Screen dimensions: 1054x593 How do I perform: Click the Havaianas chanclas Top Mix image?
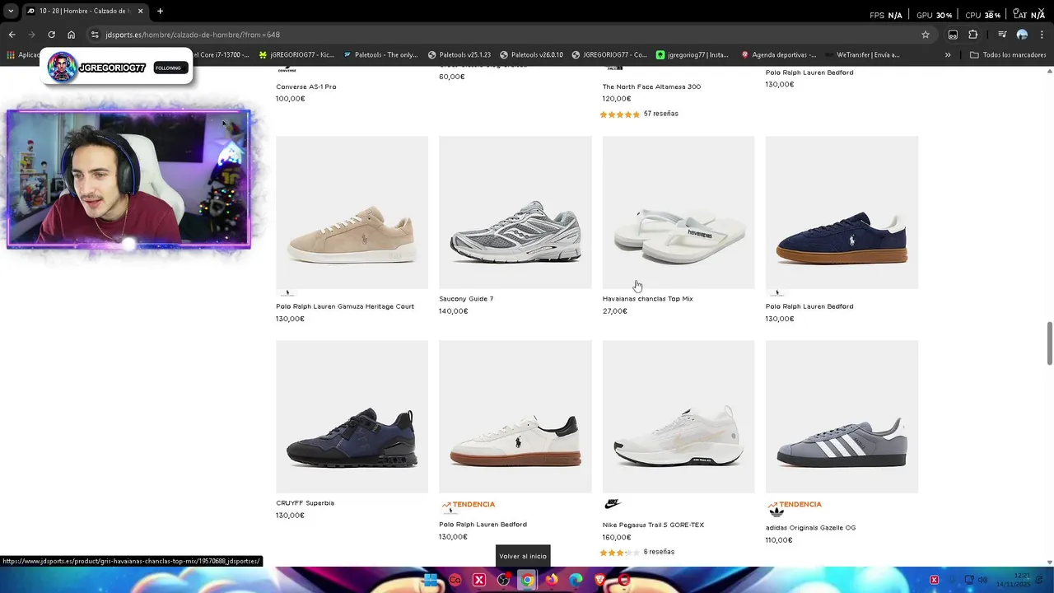coord(679,212)
